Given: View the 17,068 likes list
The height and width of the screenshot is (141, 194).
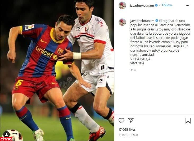Looking at the screenshot, I should 127,130.
